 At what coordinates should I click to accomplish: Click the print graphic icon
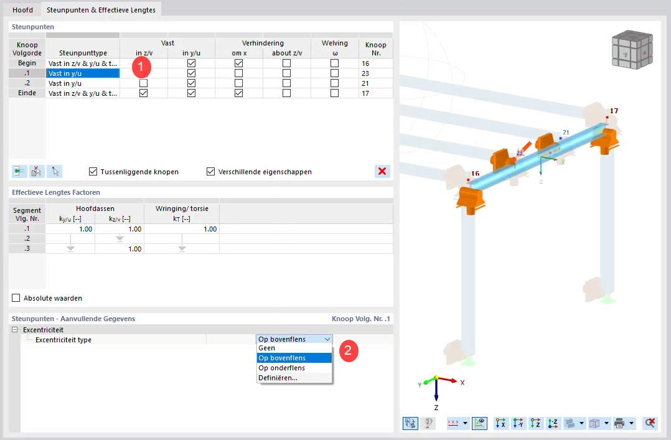coord(620,423)
